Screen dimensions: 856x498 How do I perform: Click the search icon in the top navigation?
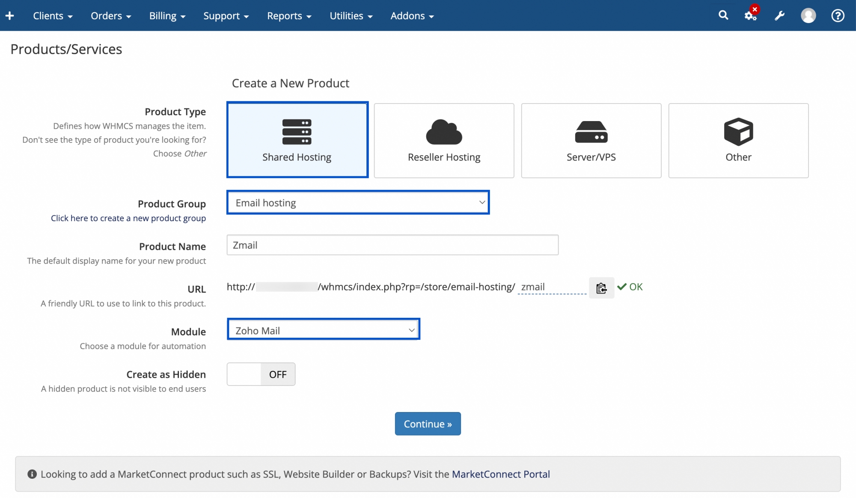pyautogui.click(x=723, y=15)
